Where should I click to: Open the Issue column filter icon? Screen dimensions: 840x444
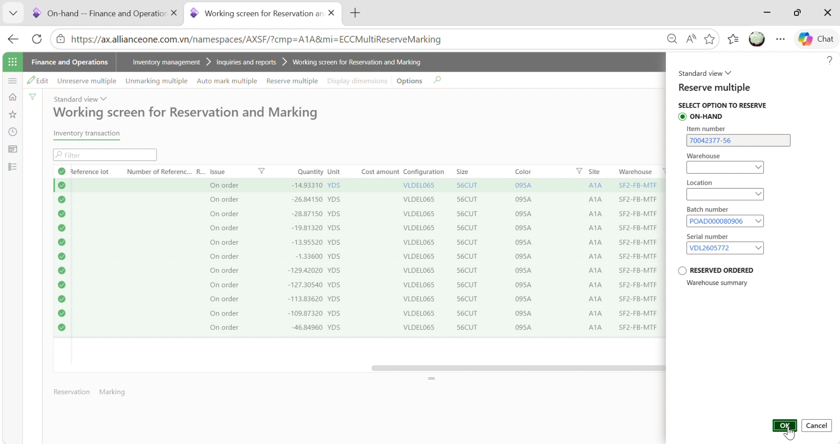pyautogui.click(x=262, y=171)
